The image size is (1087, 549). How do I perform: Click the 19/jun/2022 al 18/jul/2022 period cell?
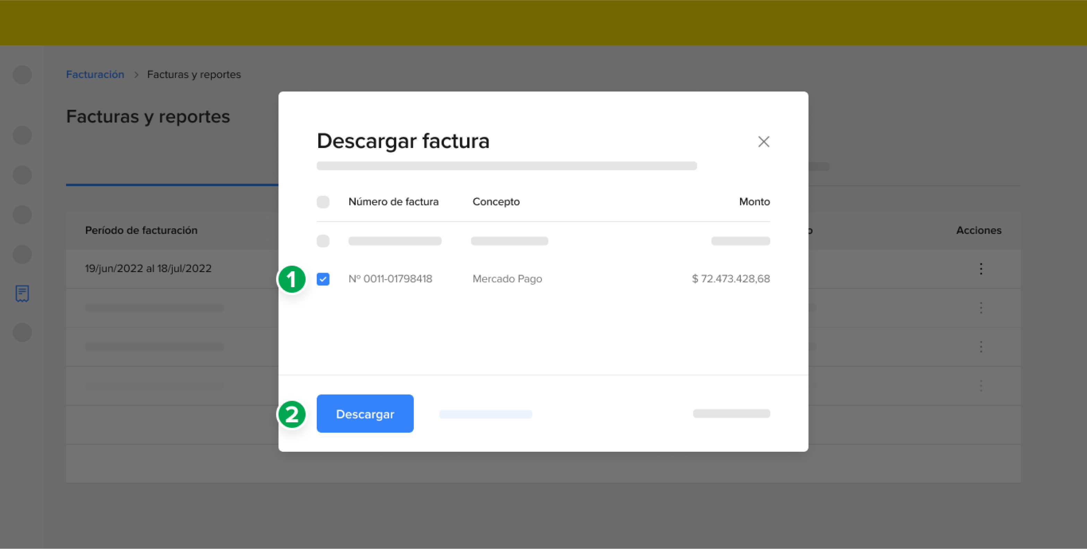(x=148, y=268)
